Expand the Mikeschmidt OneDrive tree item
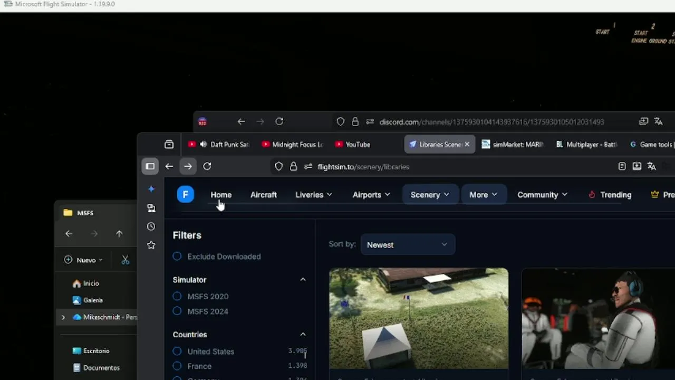Viewport: 675px width, 380px height. (63, 317)
